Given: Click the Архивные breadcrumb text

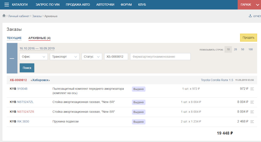Looking at the screenshot, I should 51,16.
